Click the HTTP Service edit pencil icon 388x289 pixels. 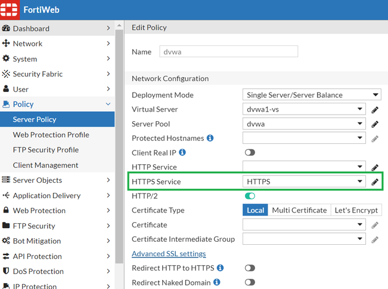click(x=375, y=168)
